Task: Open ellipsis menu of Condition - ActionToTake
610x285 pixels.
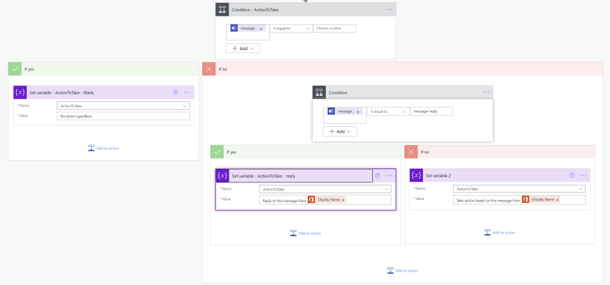Action: pyautogui.click(x=389, y=9)
